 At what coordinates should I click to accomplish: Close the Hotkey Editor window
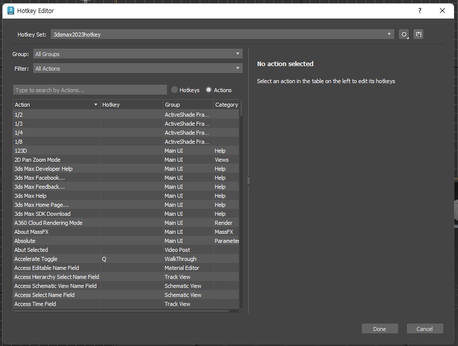(x=442, y=11)
